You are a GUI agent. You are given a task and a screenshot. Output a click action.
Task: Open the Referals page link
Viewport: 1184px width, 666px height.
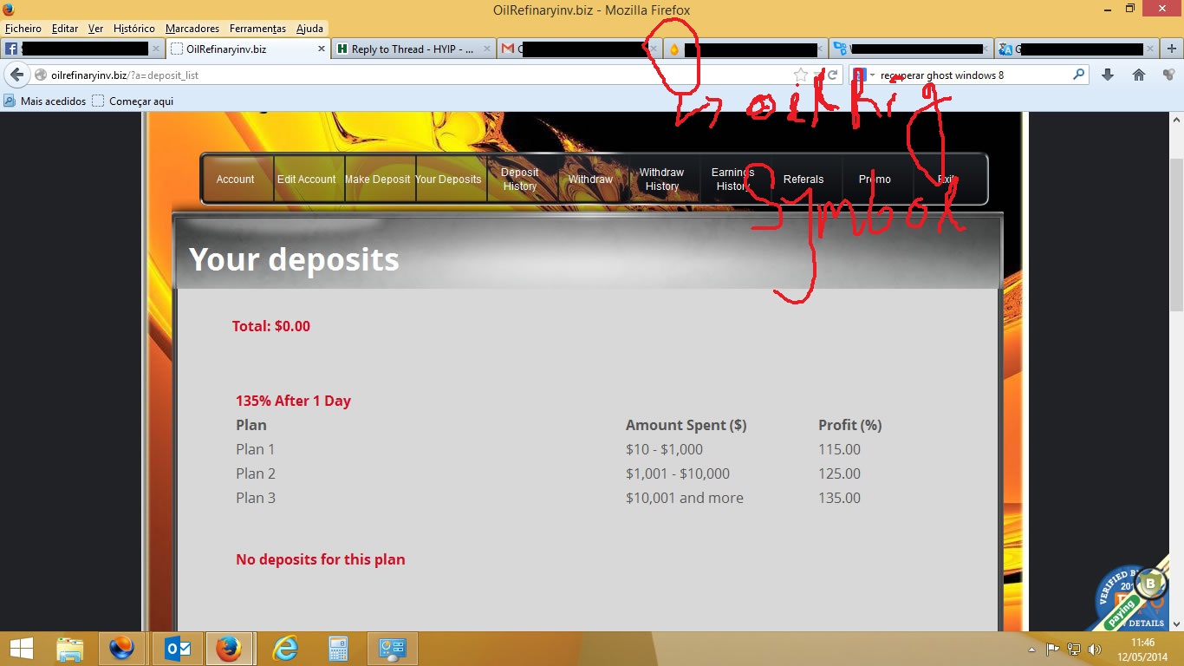click(803, 180)
